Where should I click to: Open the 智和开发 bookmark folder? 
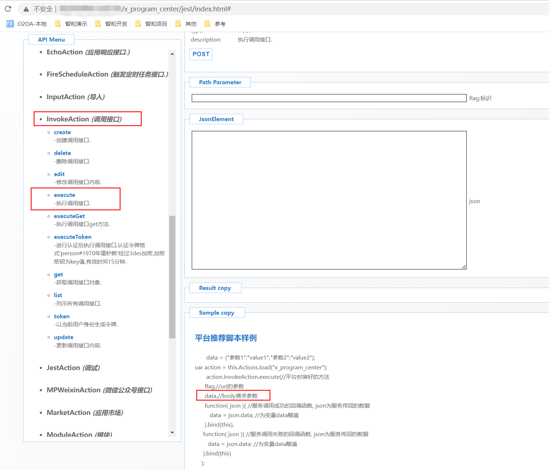pos(111,24)
